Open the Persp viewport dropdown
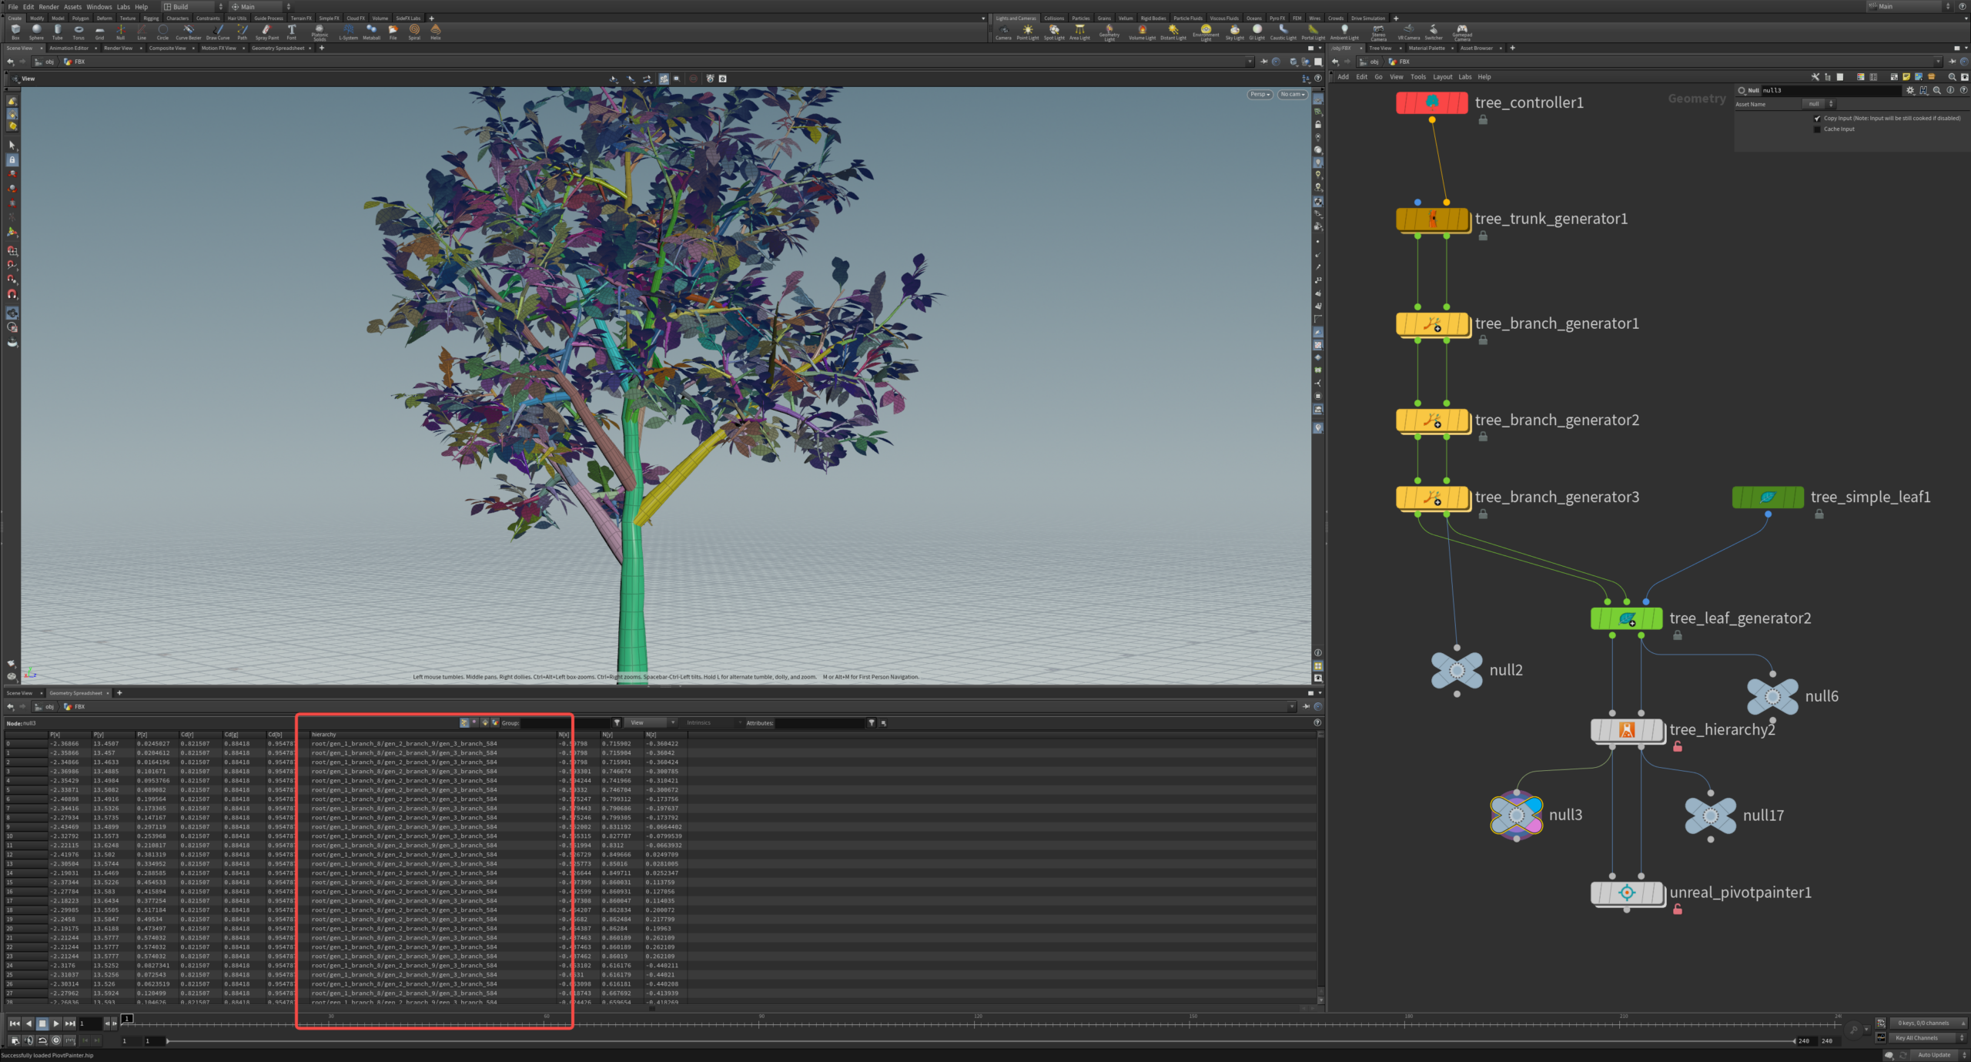 [x=1260, y=95]
